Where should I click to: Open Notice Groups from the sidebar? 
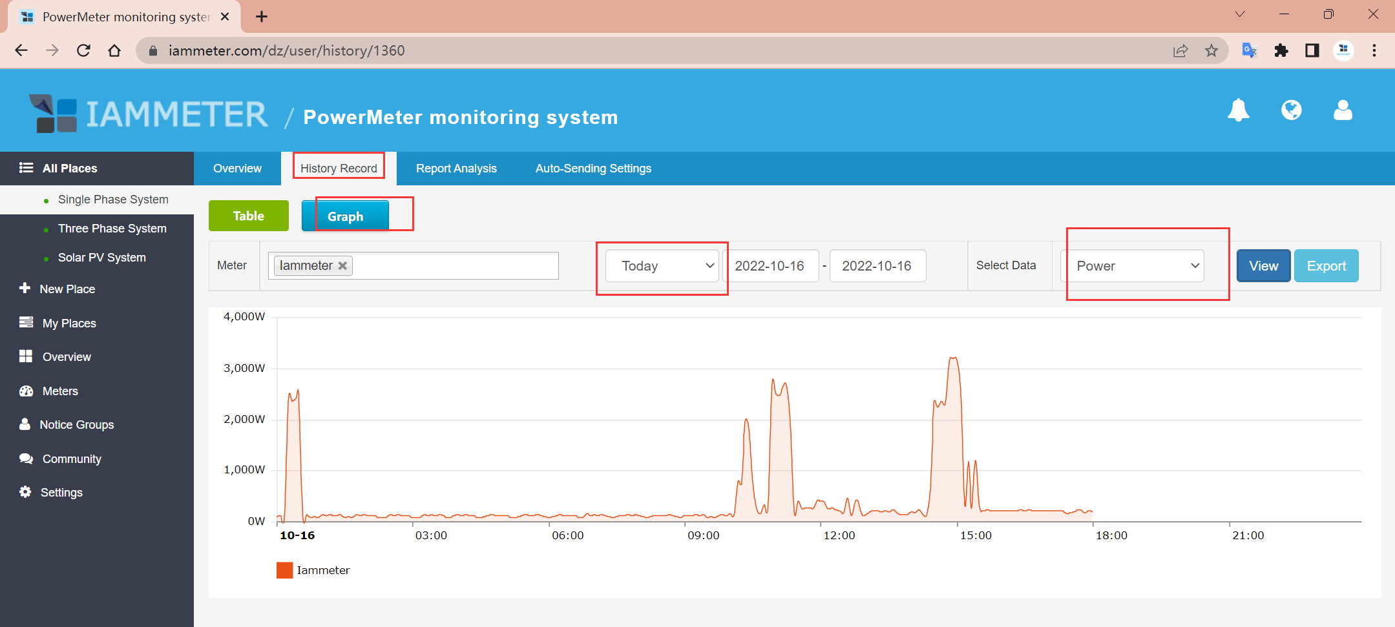point(76,425)
